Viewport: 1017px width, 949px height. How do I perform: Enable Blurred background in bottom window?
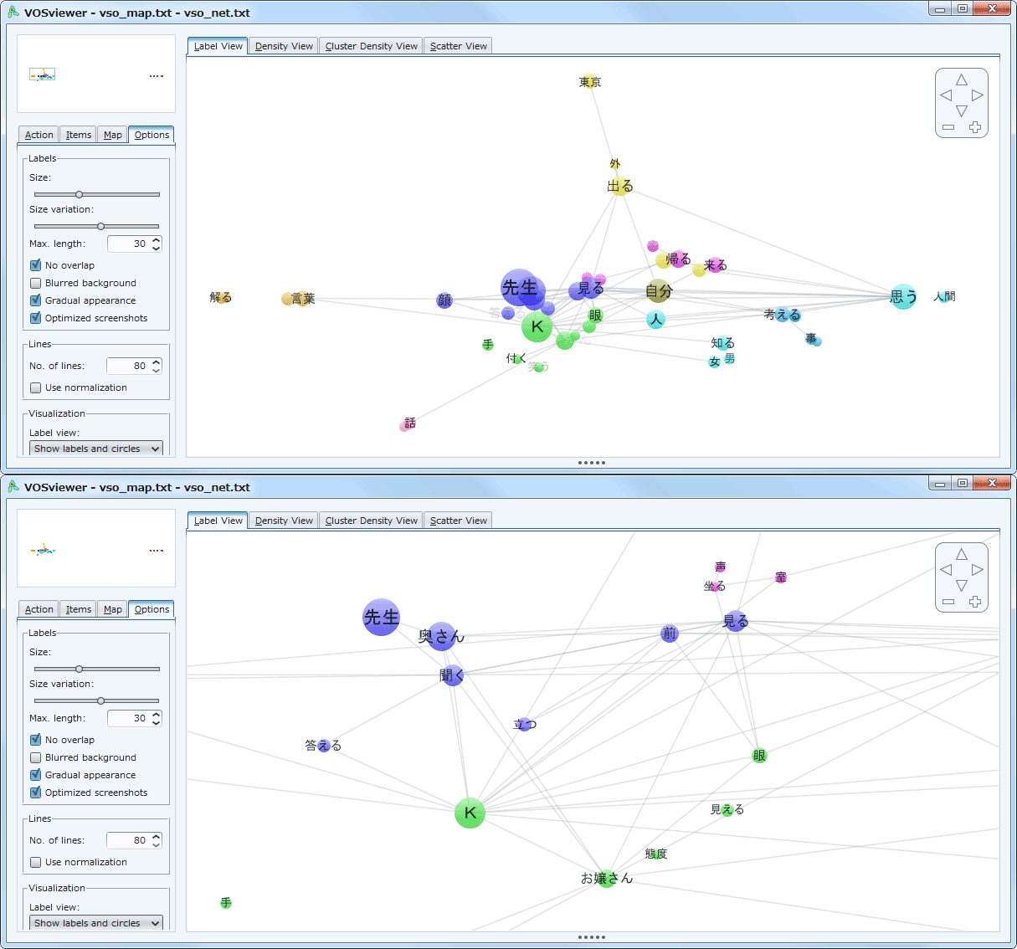[x=35, y=757]
